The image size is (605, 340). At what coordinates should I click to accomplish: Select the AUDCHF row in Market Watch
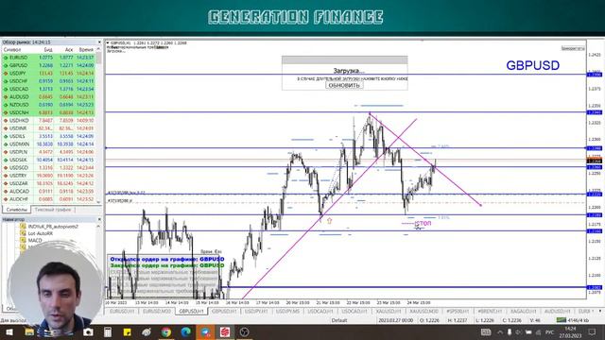click(x=48, y=199)
